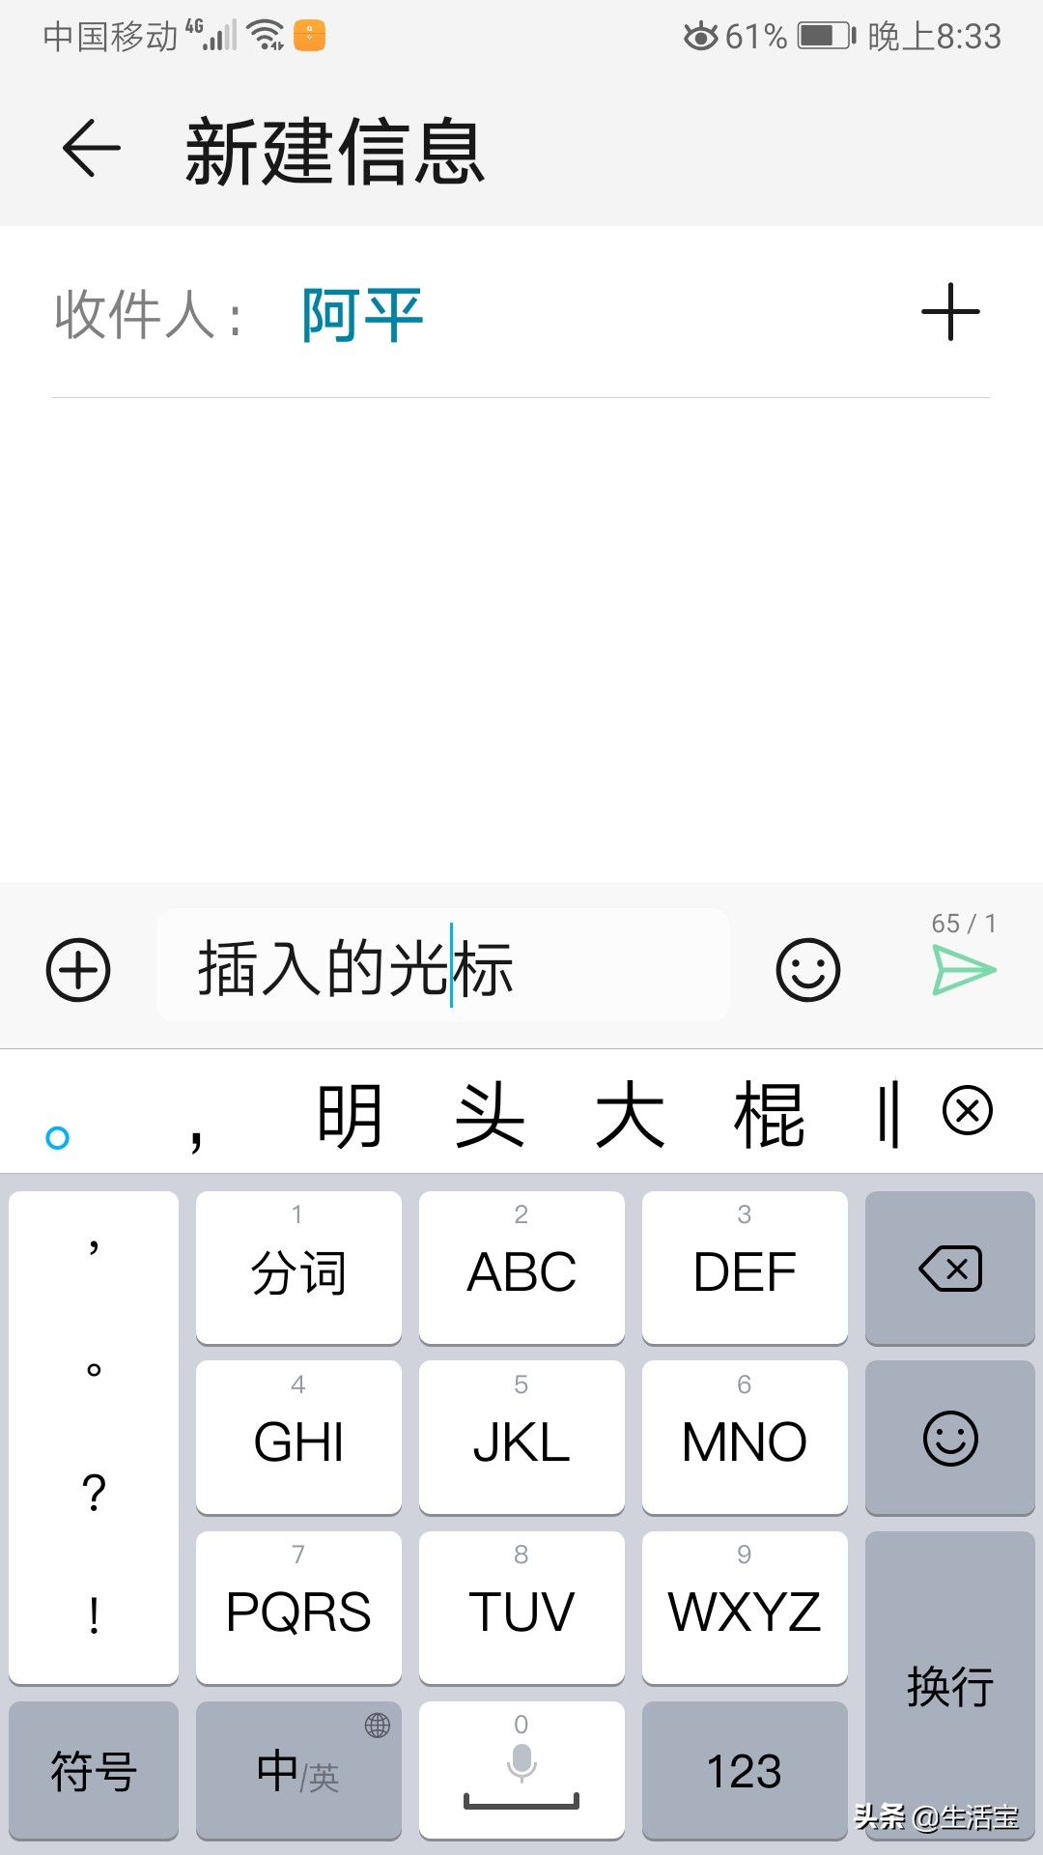Select recipient 阿平
This screenshot has width=1043, height=1855.
click(362, 315)
